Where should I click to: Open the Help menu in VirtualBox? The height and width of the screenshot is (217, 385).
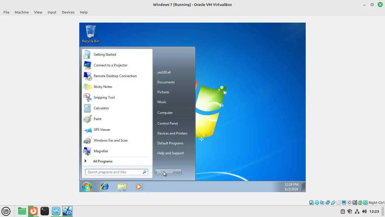[x=84, y=12]
